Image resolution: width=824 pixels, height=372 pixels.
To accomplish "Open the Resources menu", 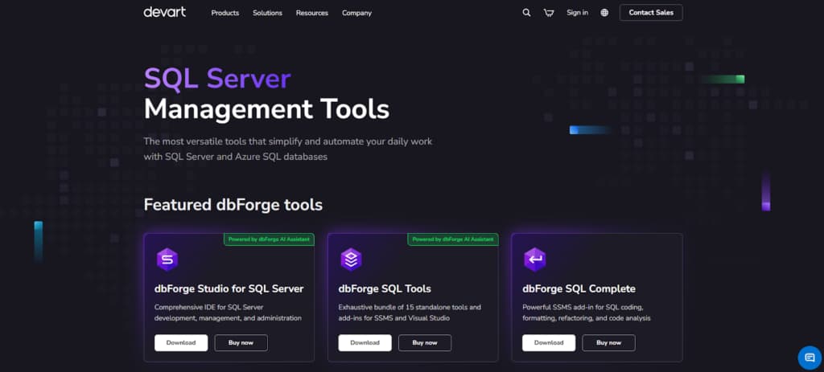I will coord(312,13).
